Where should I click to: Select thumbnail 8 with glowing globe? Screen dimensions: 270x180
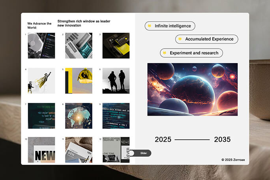click(x=79, y=116)
